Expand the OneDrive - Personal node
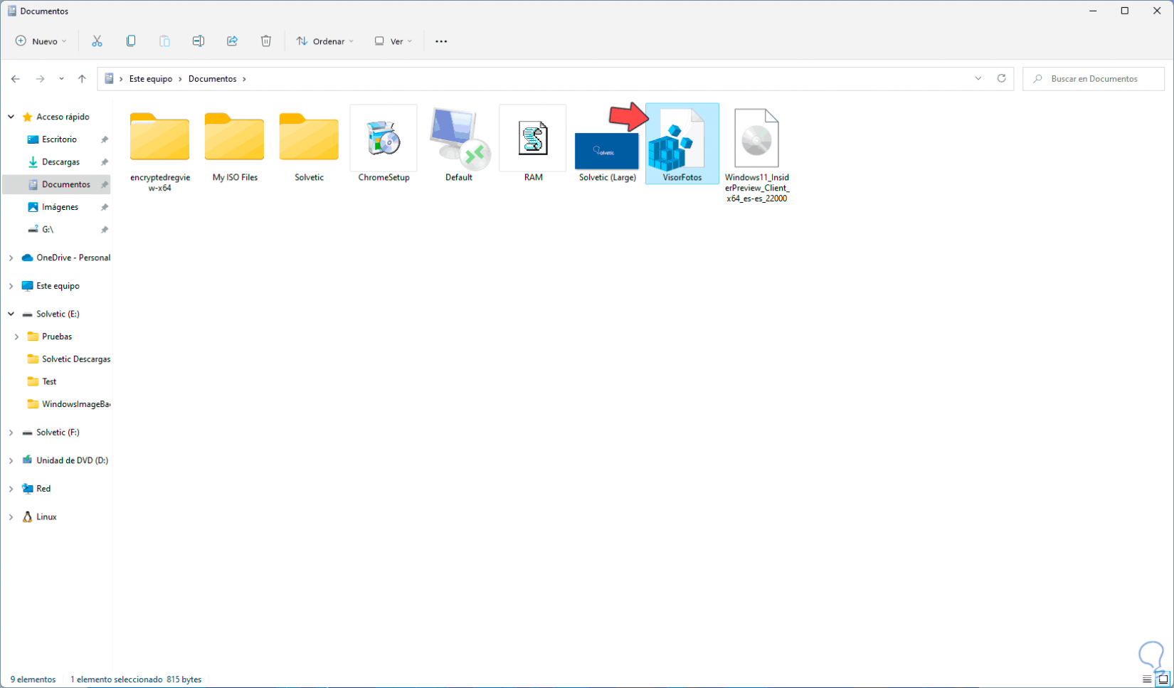 click(11, 258)
